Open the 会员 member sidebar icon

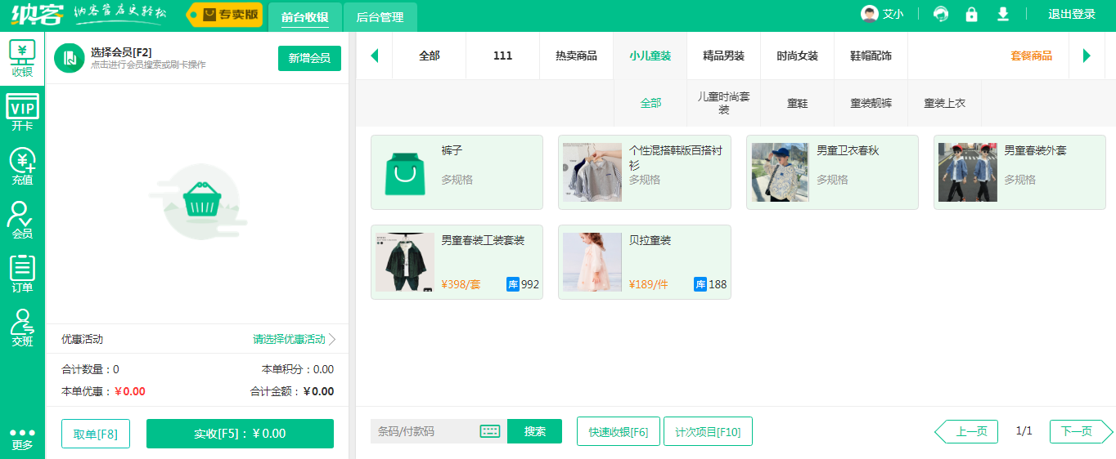click(x=22, y=221)
